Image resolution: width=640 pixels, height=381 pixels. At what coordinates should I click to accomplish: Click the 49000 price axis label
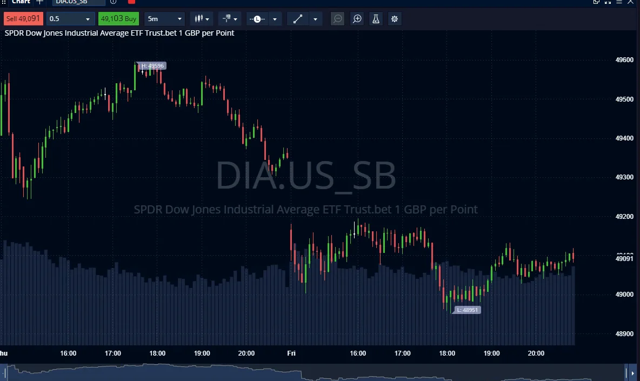point(624,295)
